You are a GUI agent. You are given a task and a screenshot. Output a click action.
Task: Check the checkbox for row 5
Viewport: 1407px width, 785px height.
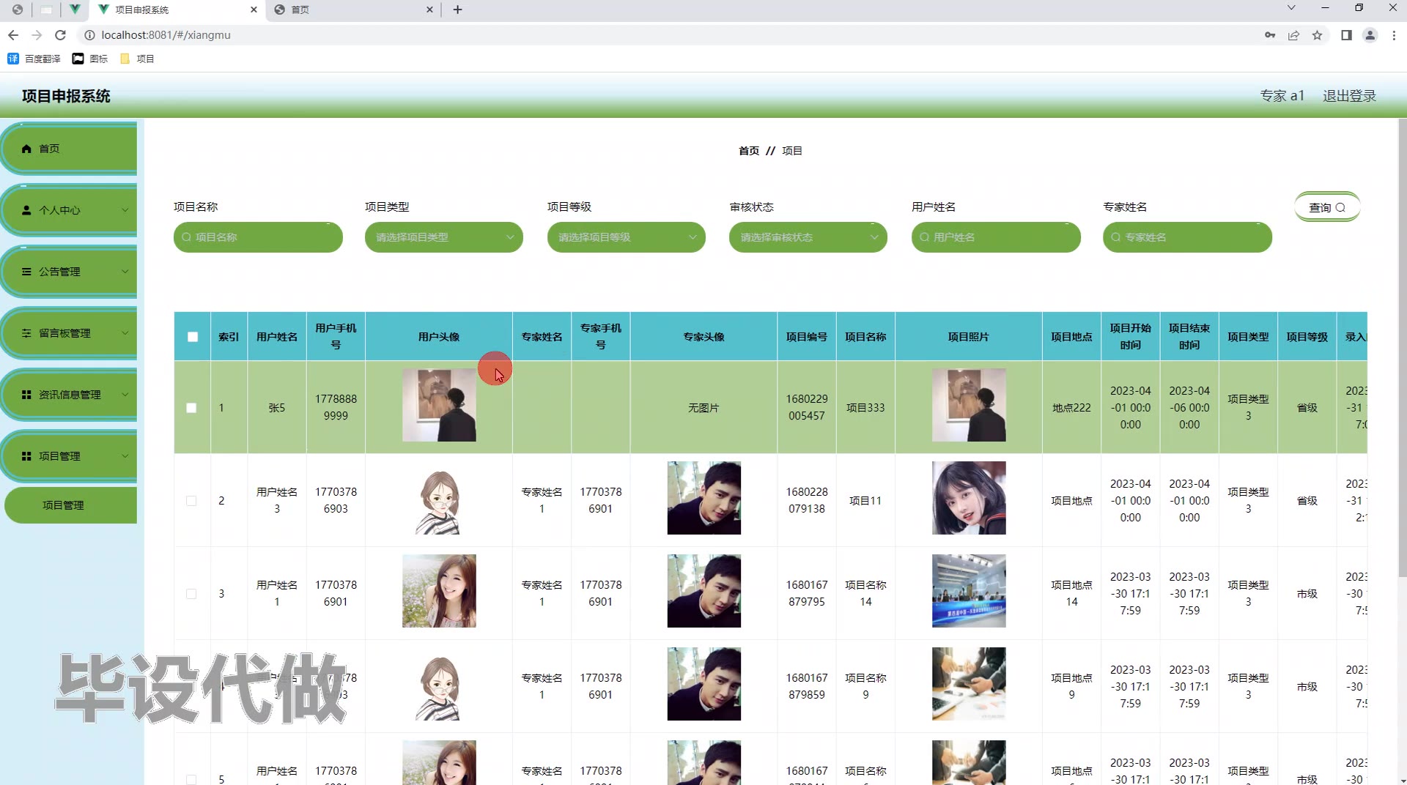point(191,779)
